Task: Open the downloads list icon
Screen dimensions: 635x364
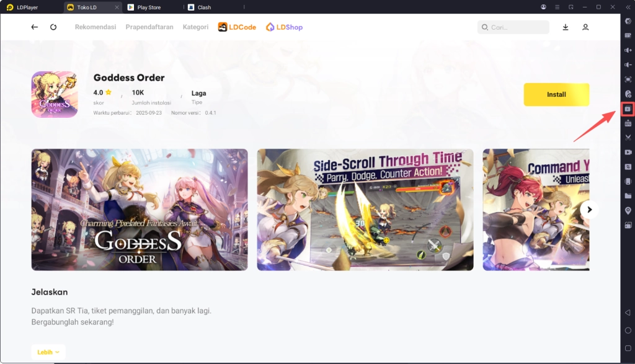Action: point(566,27)
